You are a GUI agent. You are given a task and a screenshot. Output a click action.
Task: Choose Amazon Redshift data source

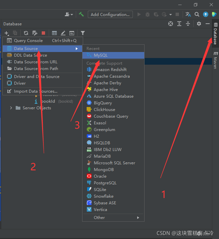pos(113,70)
